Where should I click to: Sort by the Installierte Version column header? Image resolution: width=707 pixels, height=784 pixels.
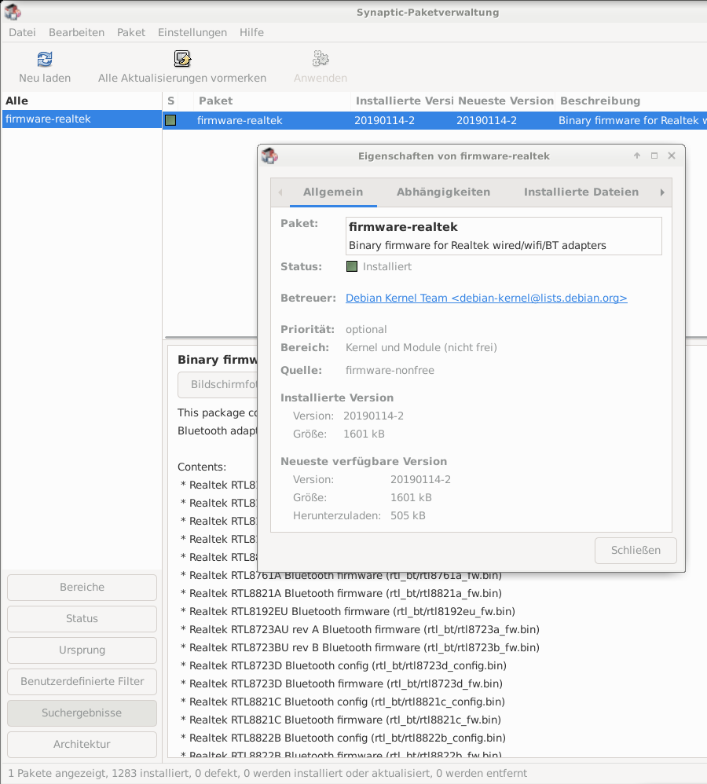[x=402, y=101]
